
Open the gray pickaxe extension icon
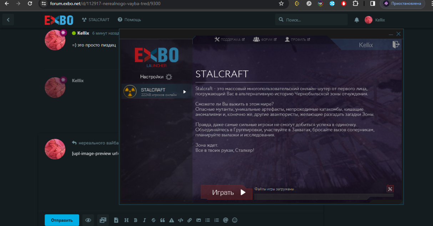pos(309,4)
